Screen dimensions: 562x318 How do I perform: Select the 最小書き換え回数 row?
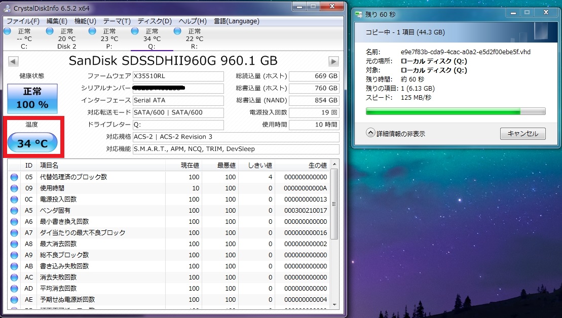coord(169,222)
